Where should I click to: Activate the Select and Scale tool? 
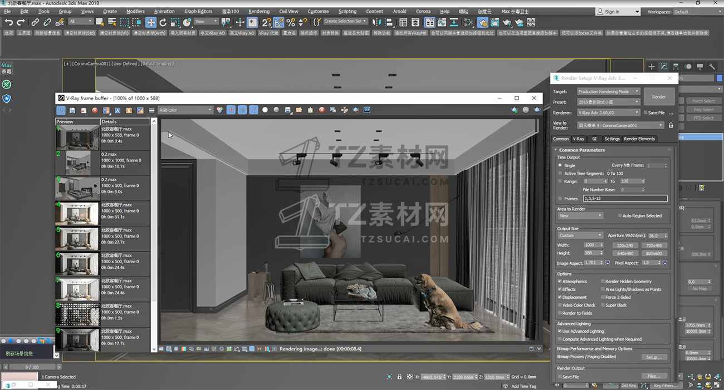(175, 22)
